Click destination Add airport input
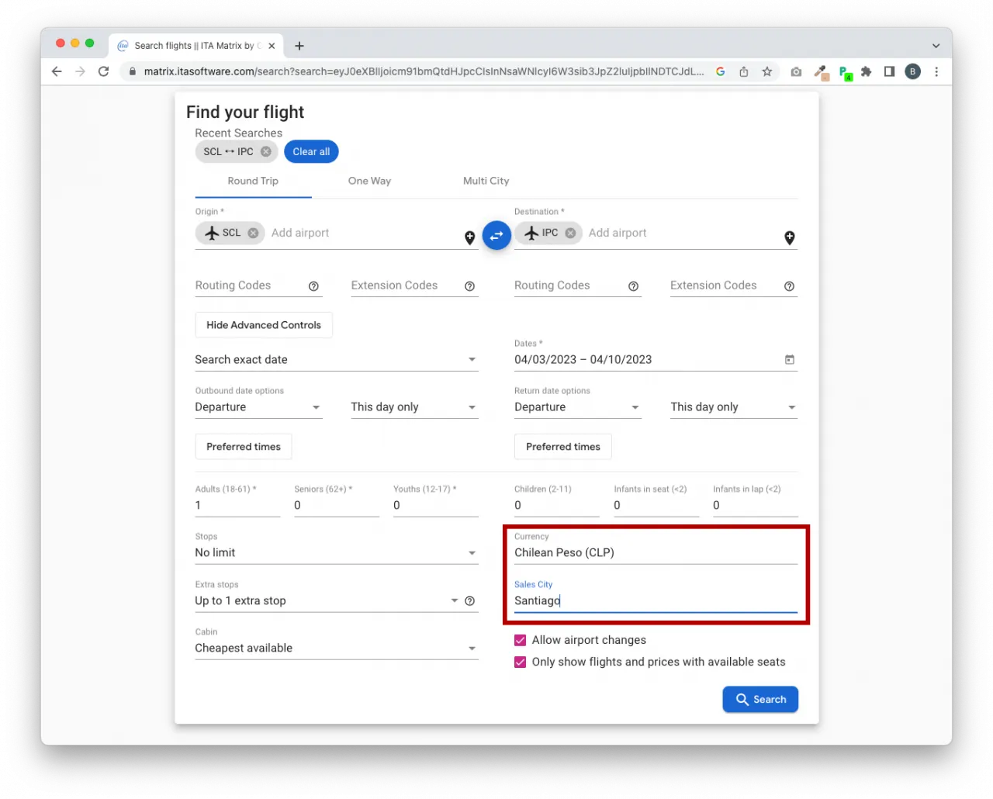The height and width of the screenshot is (799, 993). (x=681, y=233)
